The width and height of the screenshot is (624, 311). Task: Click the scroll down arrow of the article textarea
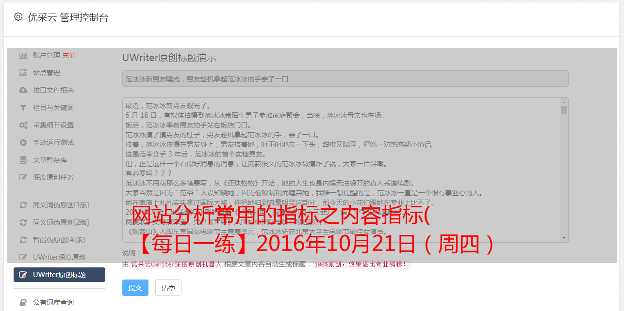click(564, 238)
